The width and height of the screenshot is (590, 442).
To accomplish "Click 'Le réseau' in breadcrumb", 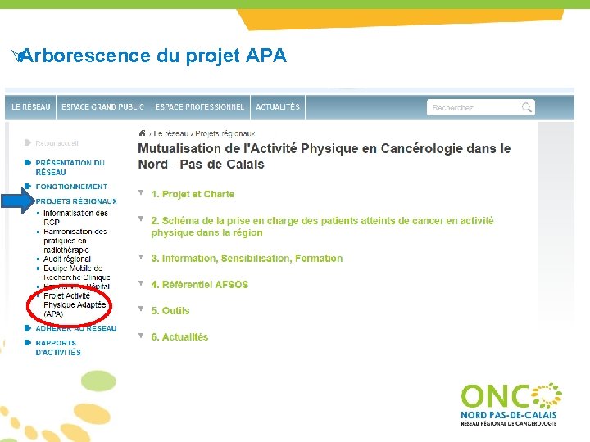I will point(170,133).
